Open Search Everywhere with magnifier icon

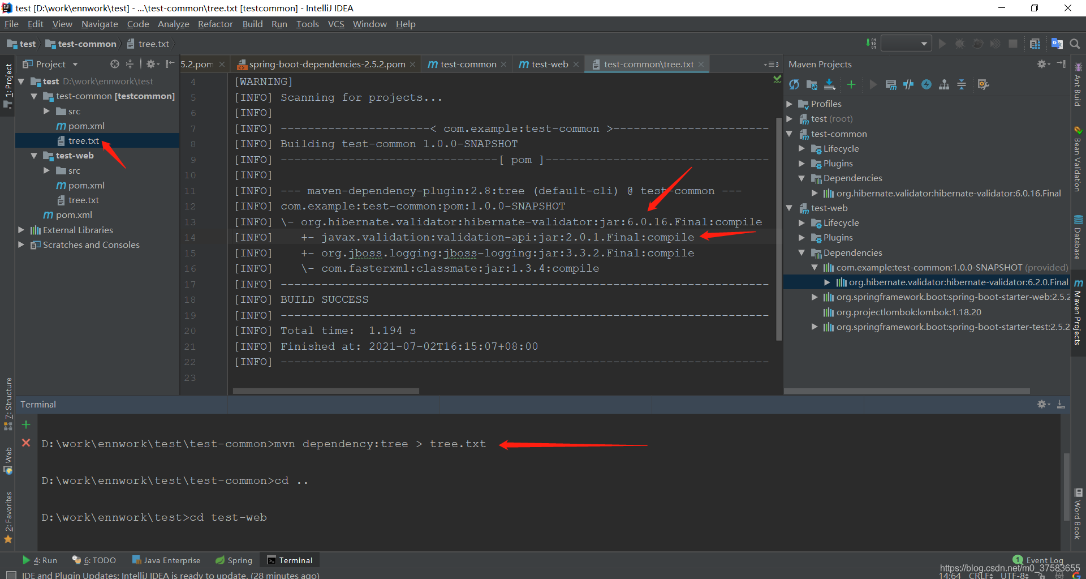click(x=1075, y=43)
